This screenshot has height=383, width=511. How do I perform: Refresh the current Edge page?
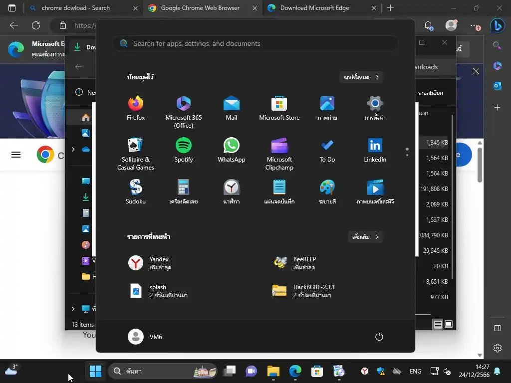[x=36, y=25]
